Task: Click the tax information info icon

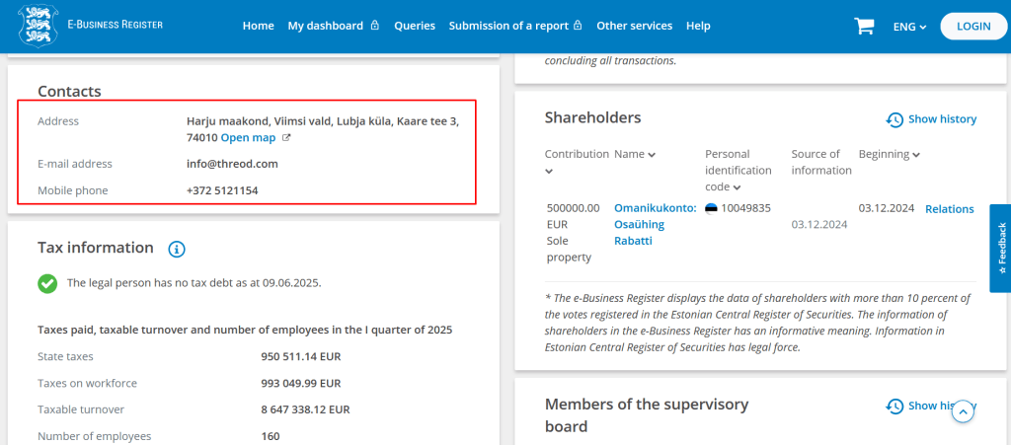Action: pos(177,249)
